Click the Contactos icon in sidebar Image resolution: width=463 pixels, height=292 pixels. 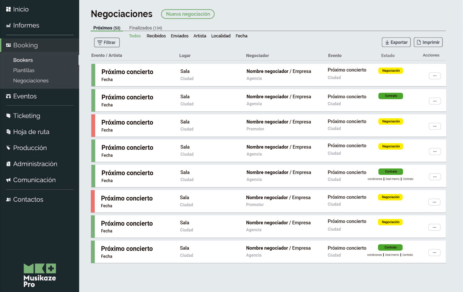pyautogui.click(x=8, y=199)
